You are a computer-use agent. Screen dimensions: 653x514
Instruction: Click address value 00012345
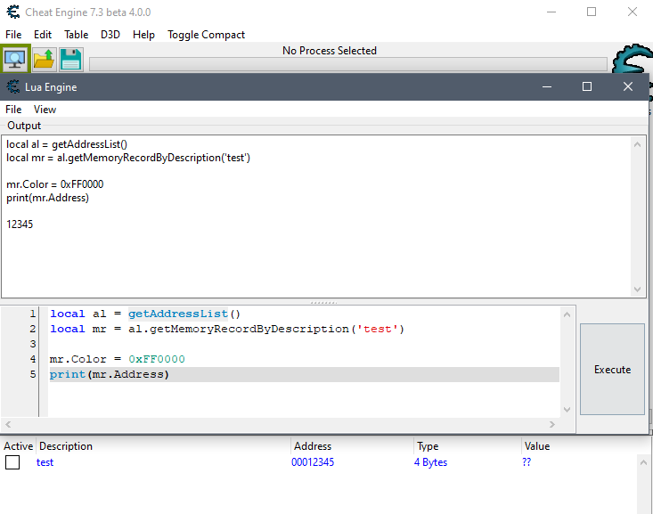(x=313, y=462)
